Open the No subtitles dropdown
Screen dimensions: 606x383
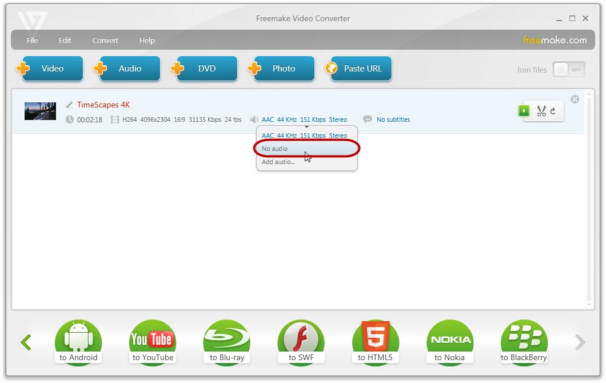tap(393, 120)
